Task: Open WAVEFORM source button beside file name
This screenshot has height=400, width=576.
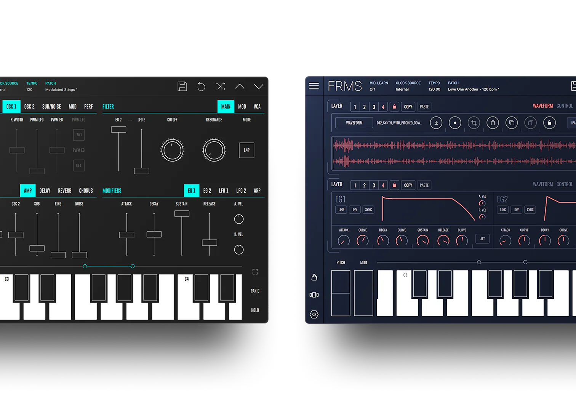Action: [x=354, y=123]
